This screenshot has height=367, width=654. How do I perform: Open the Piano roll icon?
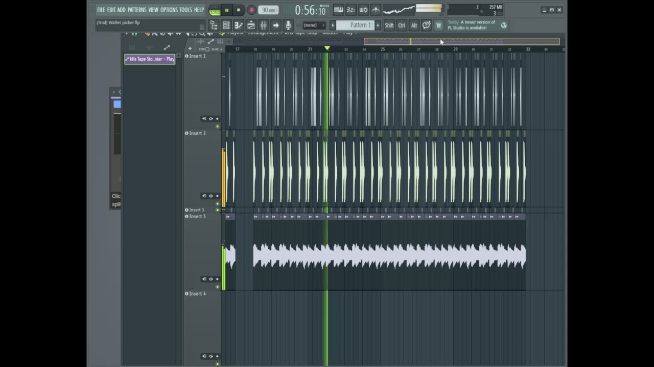click(x=239, y=25)
